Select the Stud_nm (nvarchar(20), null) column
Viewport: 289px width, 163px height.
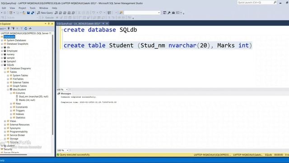[33, 96]
